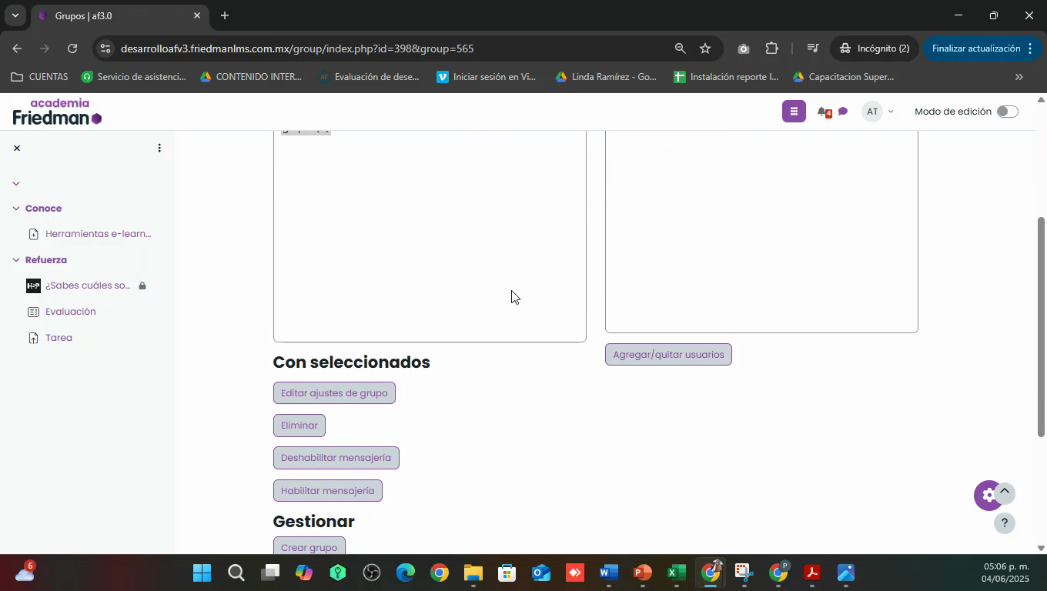Open the media control icon in the toolbar
This screenshot has width=1047, height=591.
(812, 48)
